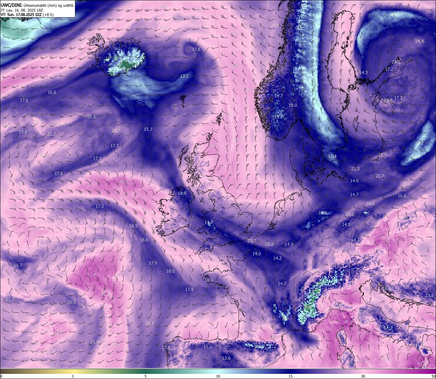This screenshot has height=379, width=436.
Task: Click the 12.8 value over Ireland
Action: pos(182,193)
